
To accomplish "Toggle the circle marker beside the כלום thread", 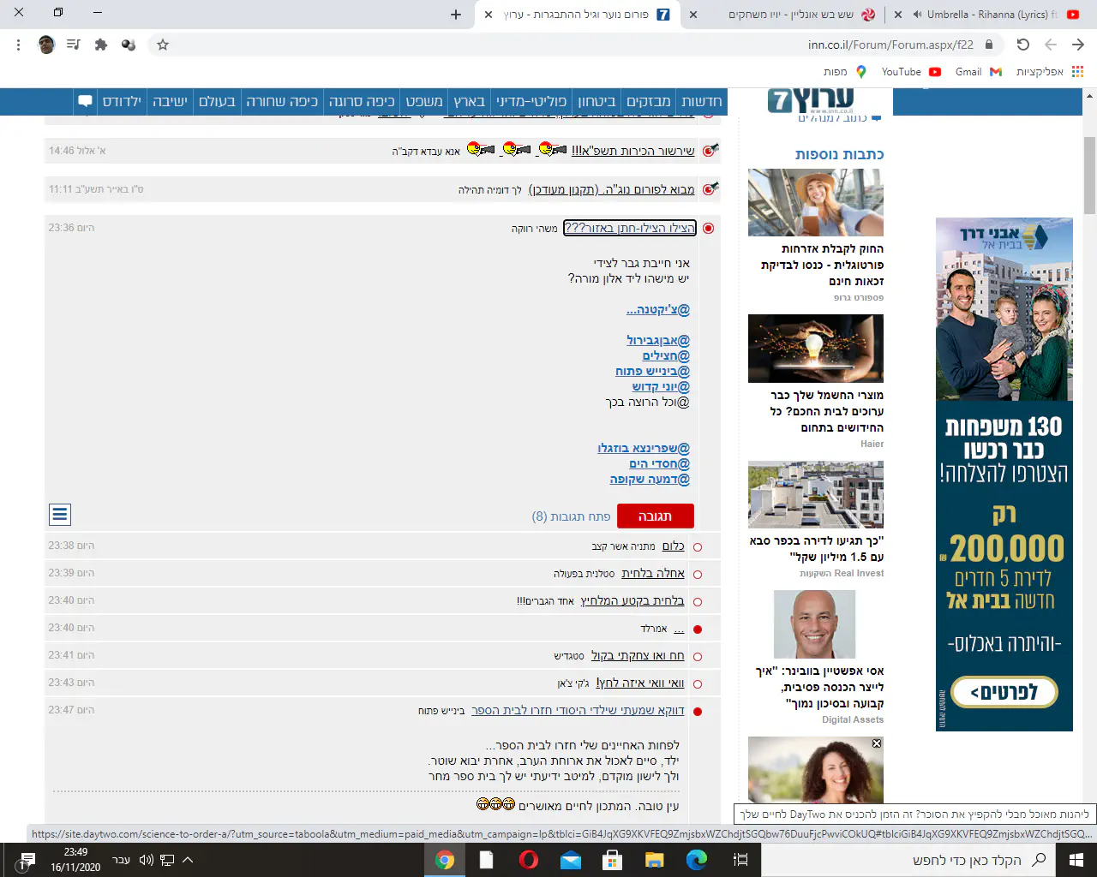I will (x=697, y=547).
